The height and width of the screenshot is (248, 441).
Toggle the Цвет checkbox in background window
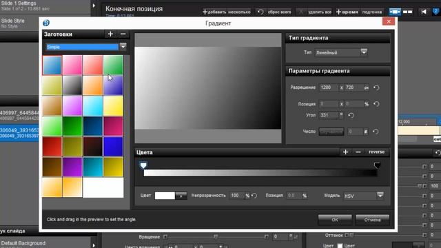[x=340, y=246]
